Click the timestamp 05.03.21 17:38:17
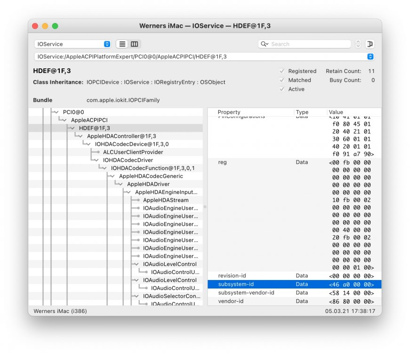The height and width of the screenshot is (353, 410). point(350,311)
